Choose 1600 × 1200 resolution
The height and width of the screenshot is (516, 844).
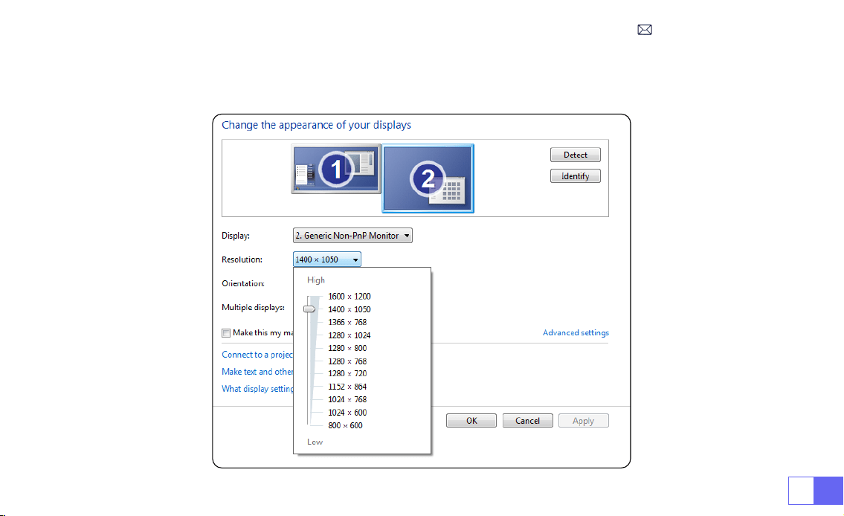pyautogui.click(x=349, y=297)
